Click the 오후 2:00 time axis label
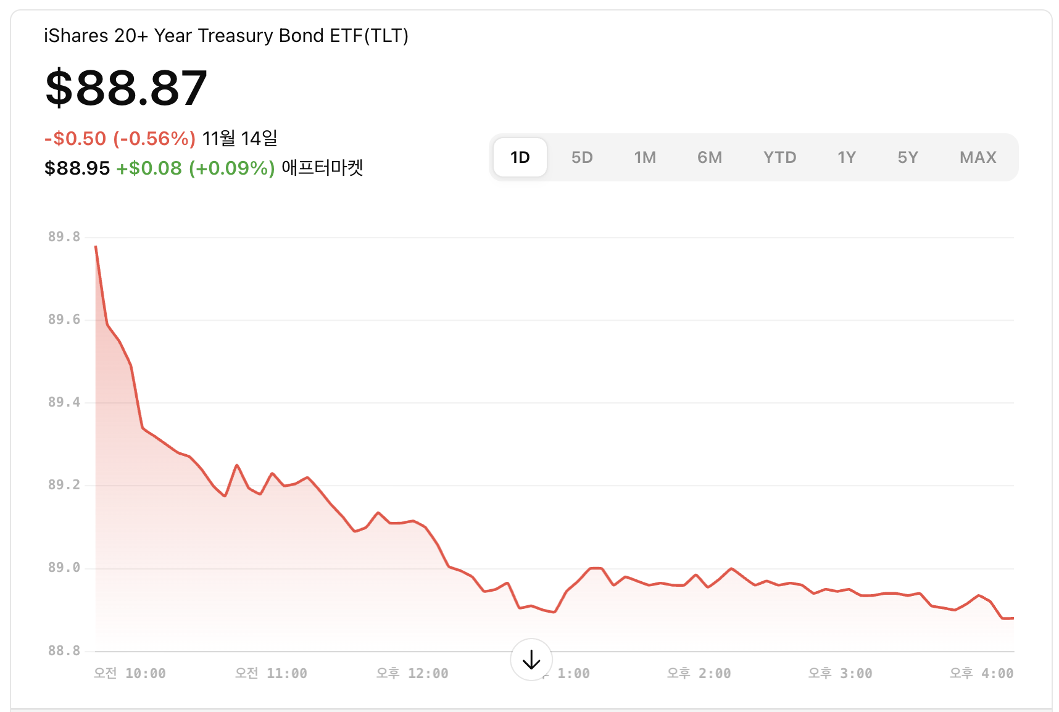The image size is (1059, 712). click(x=699, y=673)
